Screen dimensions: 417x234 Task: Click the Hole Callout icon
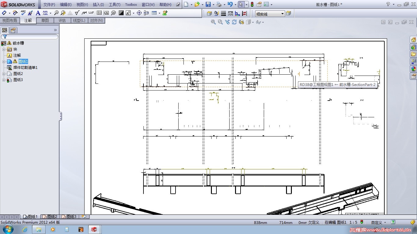pyautogui.click(x=91, y=13)
